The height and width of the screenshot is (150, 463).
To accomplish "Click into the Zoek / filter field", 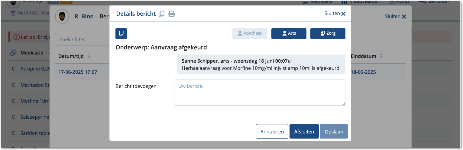I will click(x=82, y=39).
